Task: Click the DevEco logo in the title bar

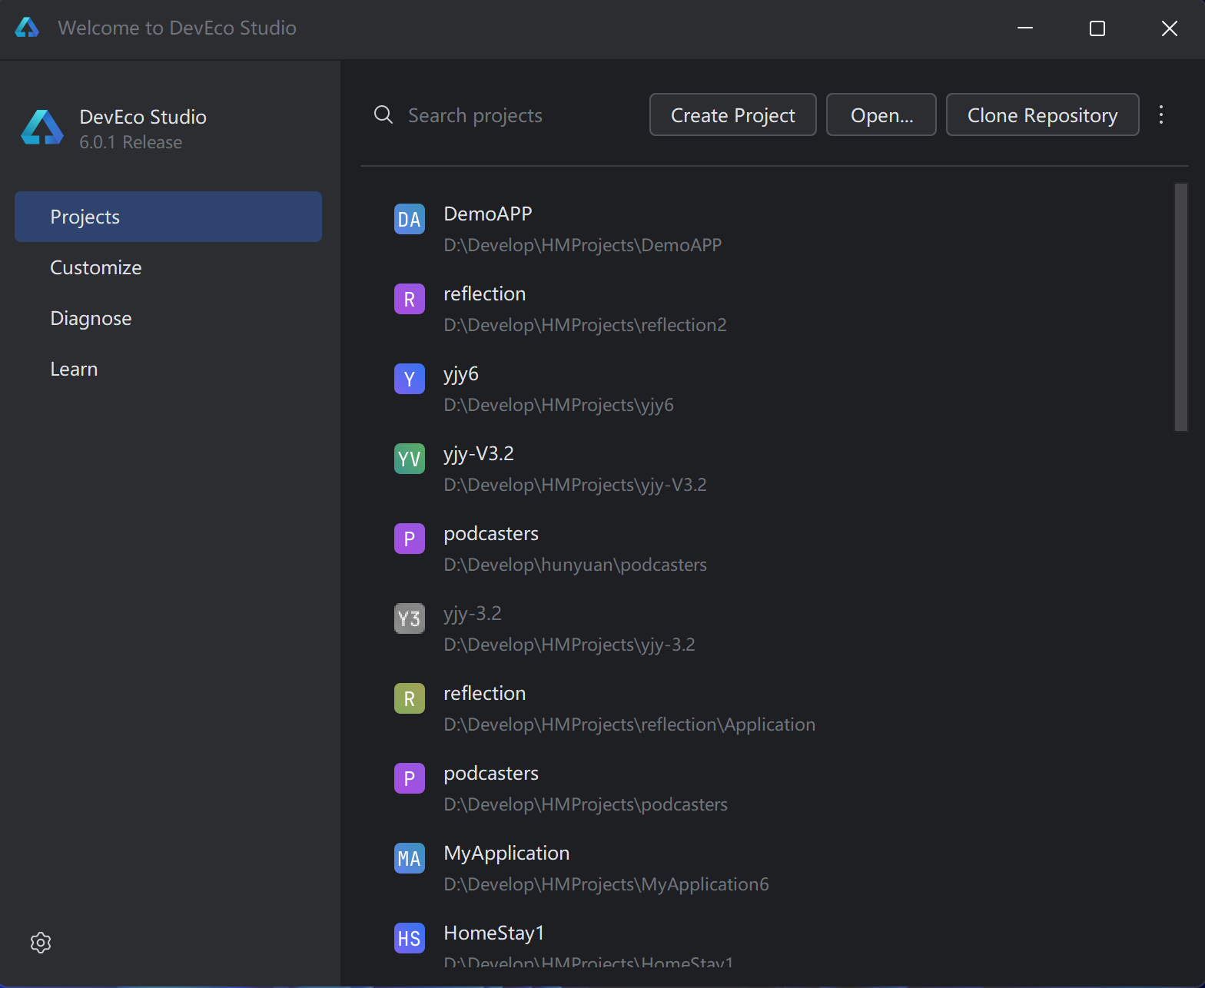Action: [27, 28]
